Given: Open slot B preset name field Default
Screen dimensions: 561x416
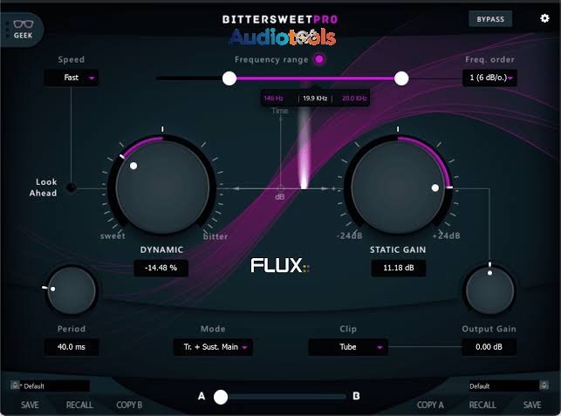Looking at the screenshot, I should (503, 386).
